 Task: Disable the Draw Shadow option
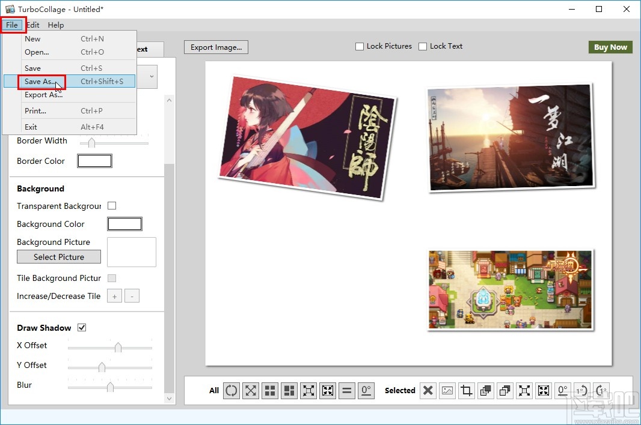[82, 328]
